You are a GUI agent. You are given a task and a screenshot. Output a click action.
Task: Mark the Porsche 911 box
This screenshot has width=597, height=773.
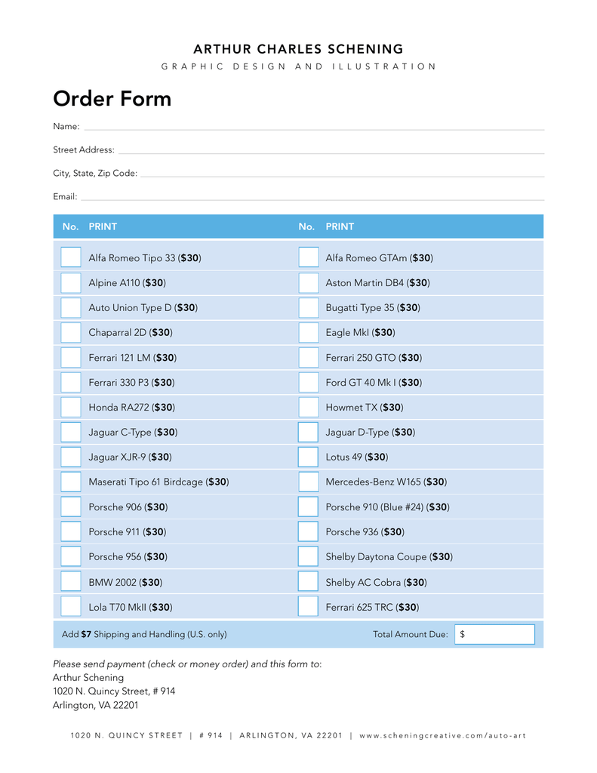(x=71, y=531)
